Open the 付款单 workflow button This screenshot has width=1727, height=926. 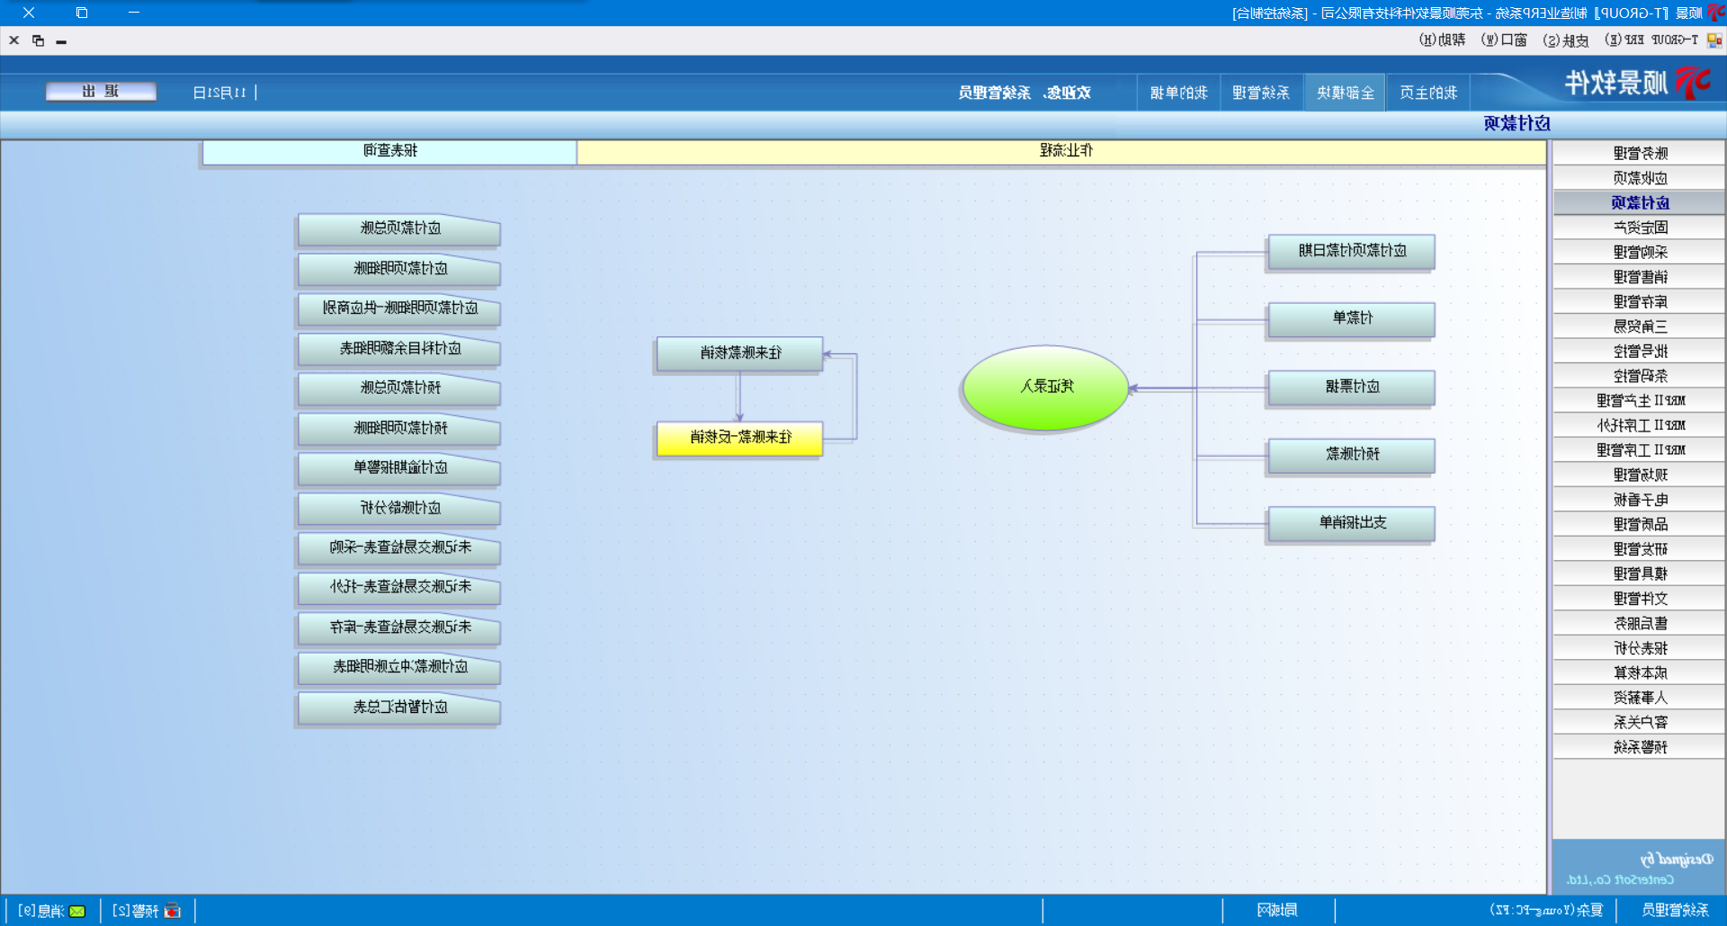1351,318
